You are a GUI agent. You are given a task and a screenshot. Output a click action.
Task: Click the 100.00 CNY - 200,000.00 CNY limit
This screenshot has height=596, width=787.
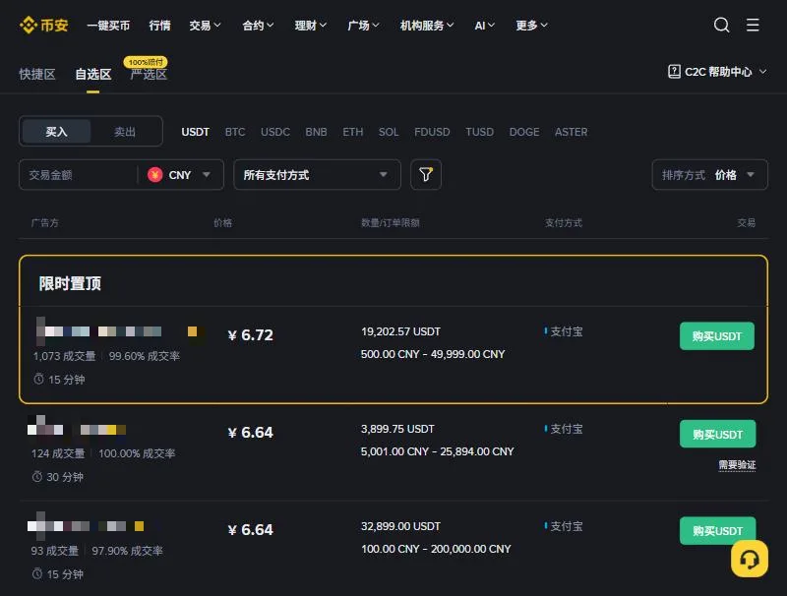[x=436, y=549]
